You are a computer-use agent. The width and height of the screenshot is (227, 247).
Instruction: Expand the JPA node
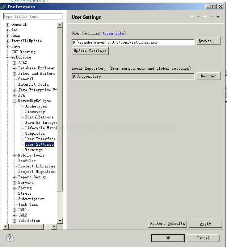pyautogui.click(x=14, y=96)
